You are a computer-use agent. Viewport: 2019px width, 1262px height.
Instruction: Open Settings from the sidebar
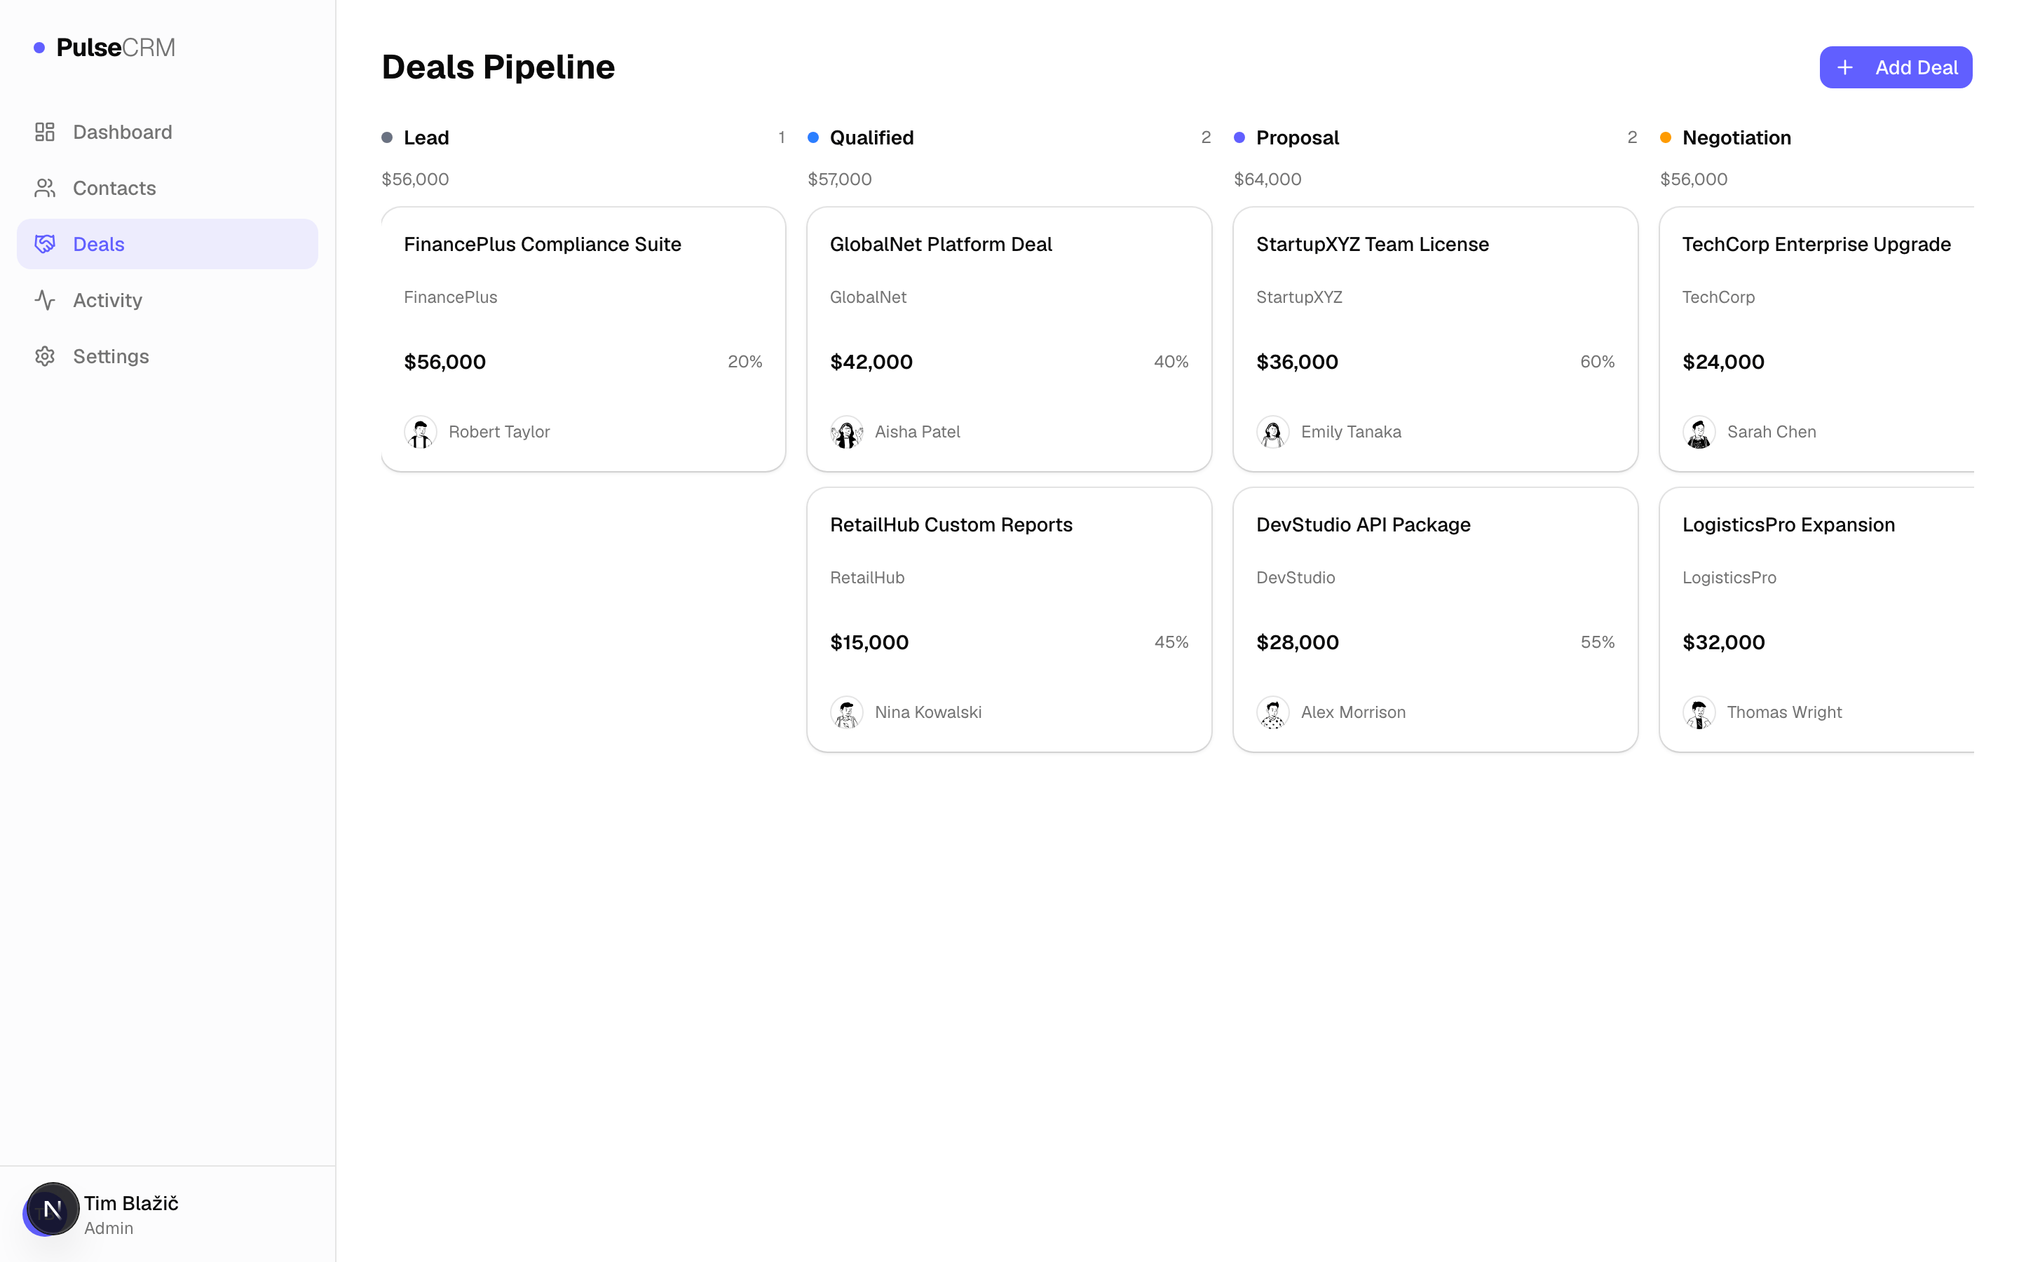167,355
